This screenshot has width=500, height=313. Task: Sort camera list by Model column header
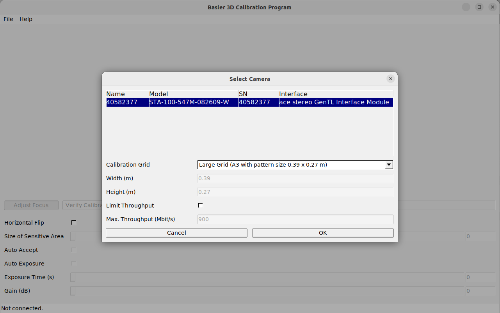tap(193, 94)
